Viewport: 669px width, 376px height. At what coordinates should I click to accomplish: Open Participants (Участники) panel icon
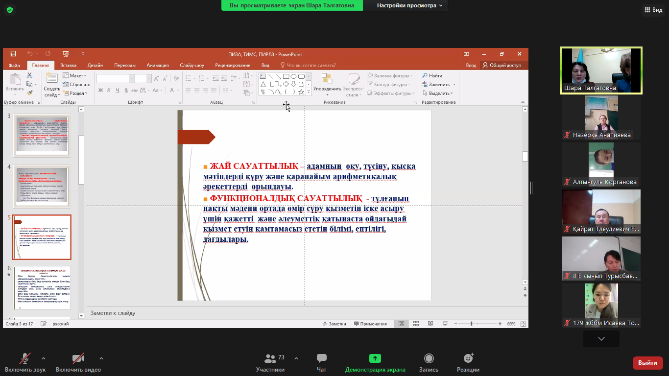point(270,359)
